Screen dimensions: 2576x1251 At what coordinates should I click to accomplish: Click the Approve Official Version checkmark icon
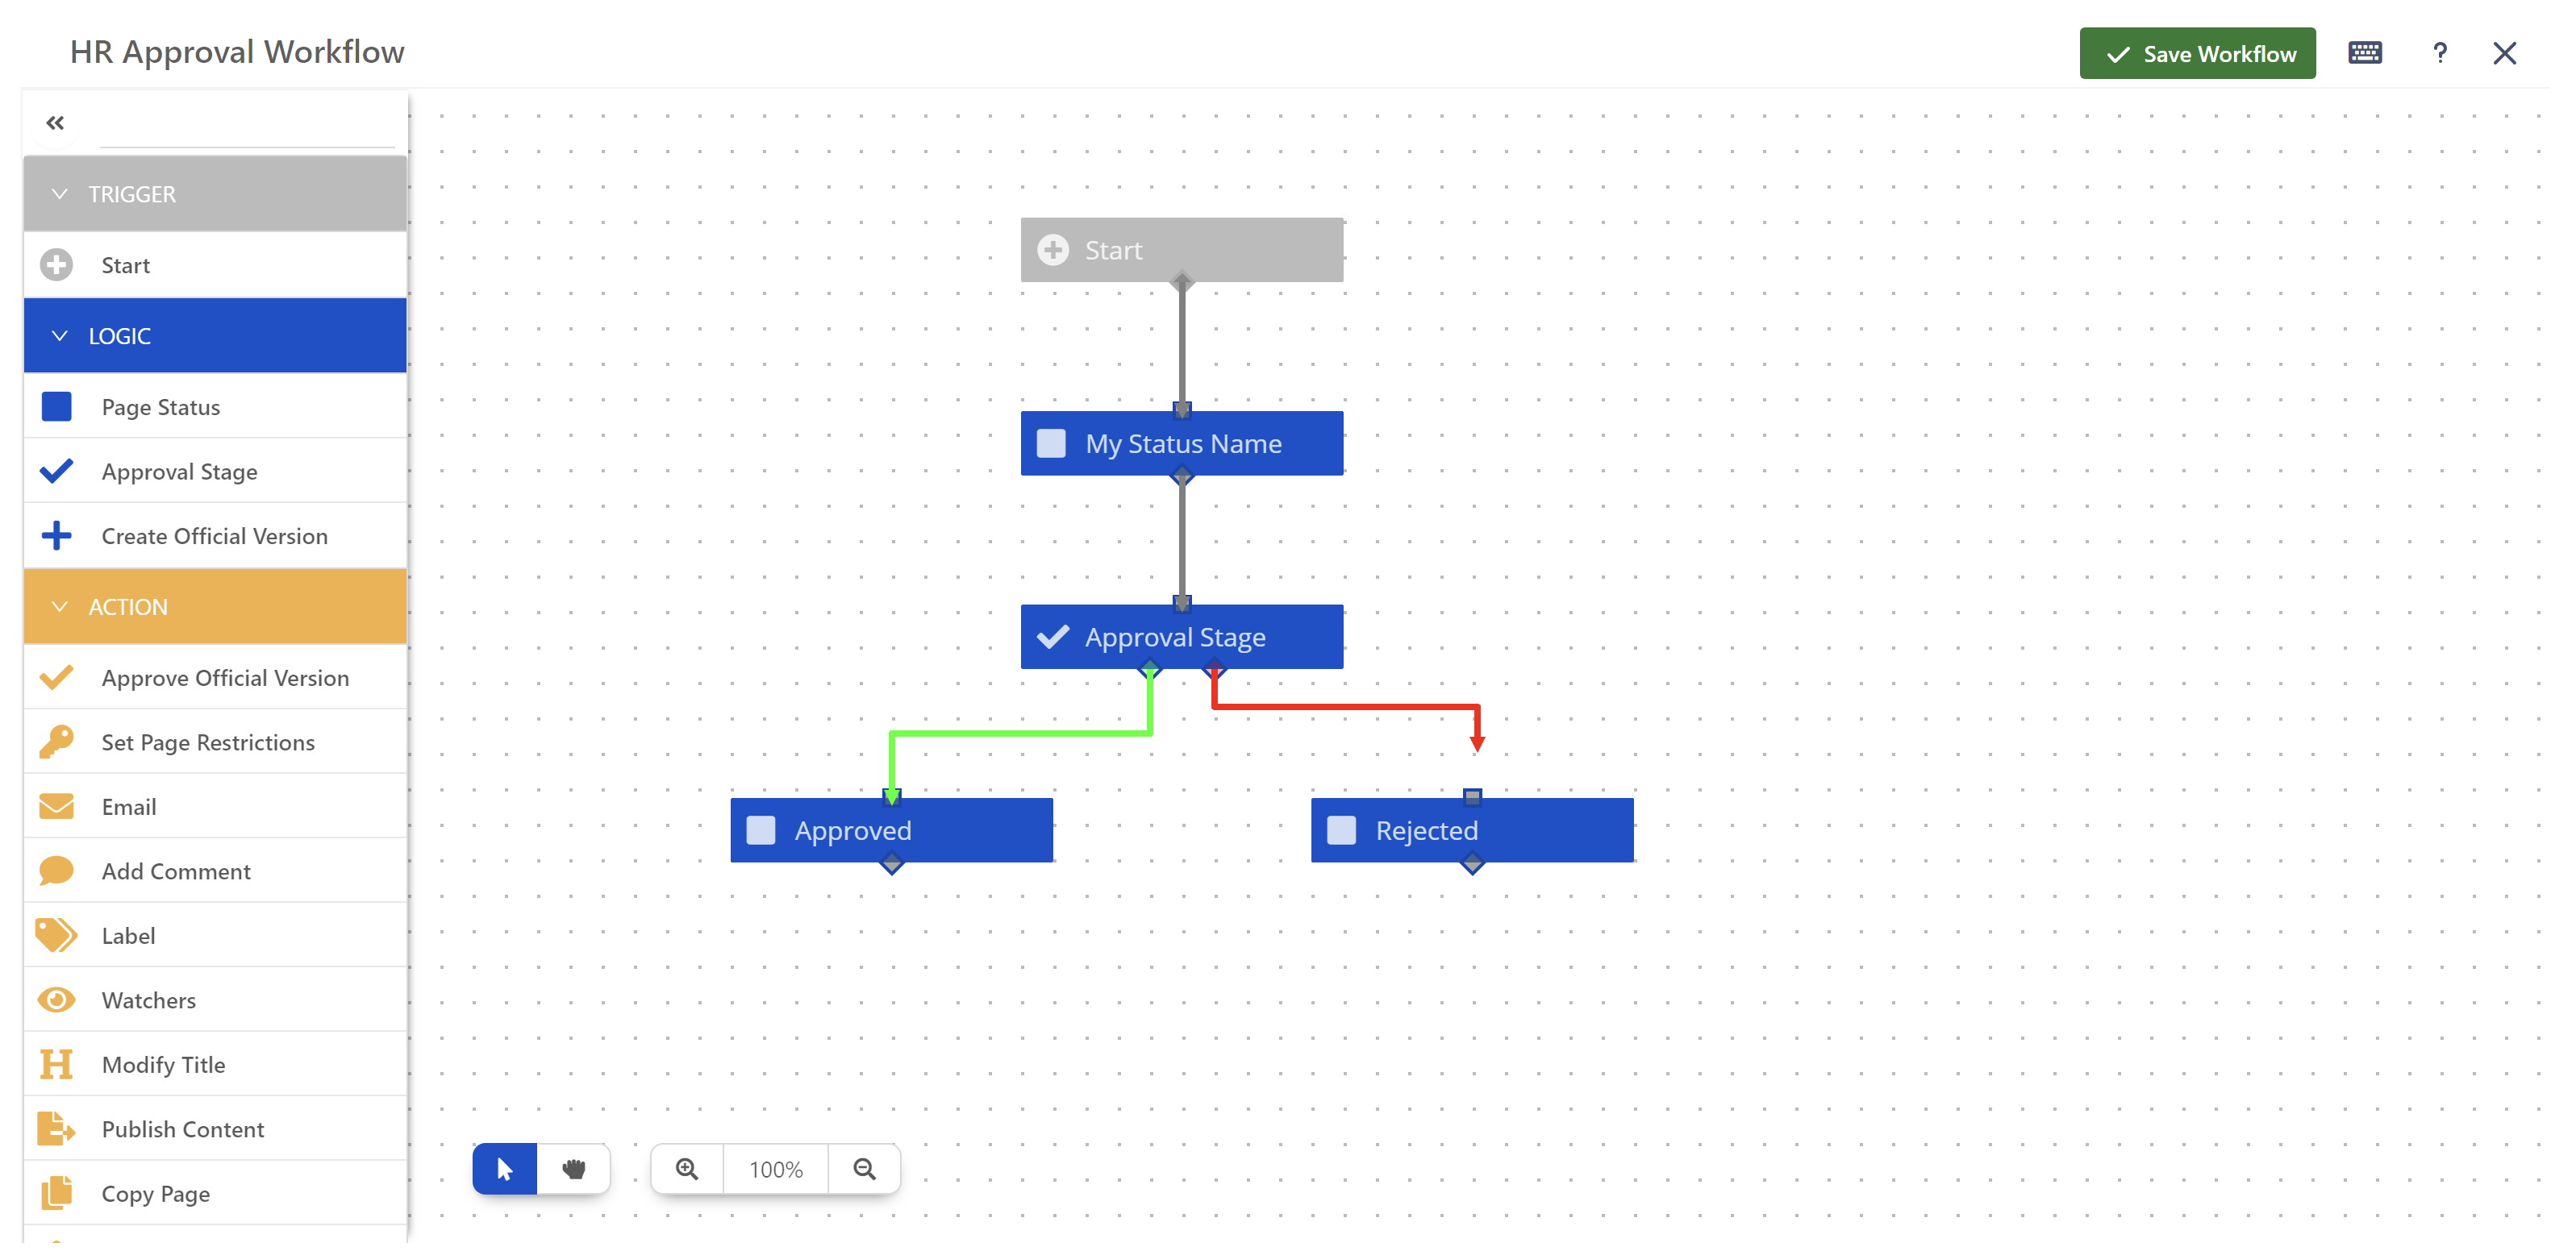click(x=57, y=676)
